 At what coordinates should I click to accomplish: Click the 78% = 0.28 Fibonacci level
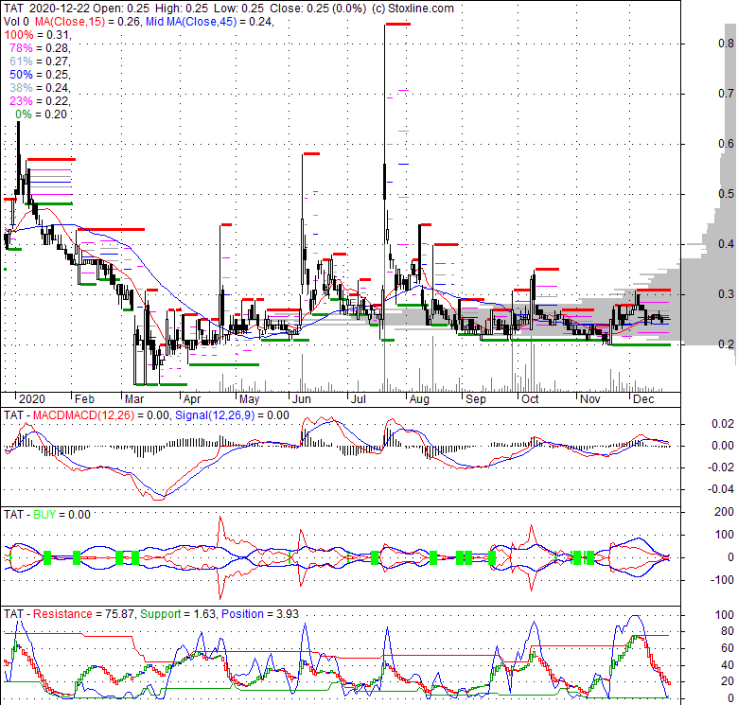click(x=40, y=48)
